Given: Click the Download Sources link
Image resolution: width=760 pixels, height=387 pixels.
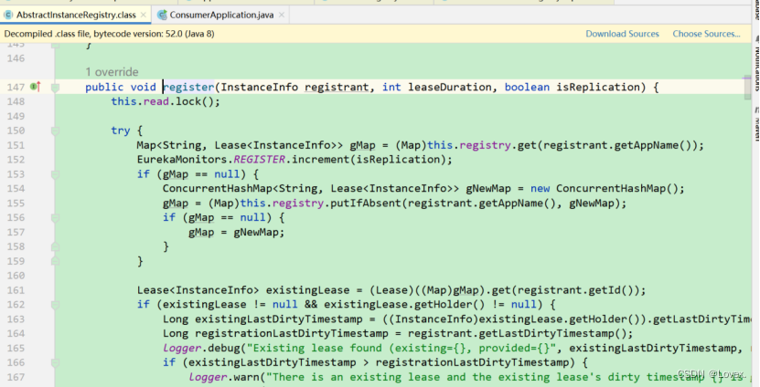Looking at the screenshot, I should click(x=622, y=34).
